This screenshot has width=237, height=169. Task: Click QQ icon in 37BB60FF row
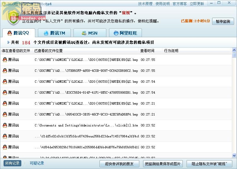(5, 71)
